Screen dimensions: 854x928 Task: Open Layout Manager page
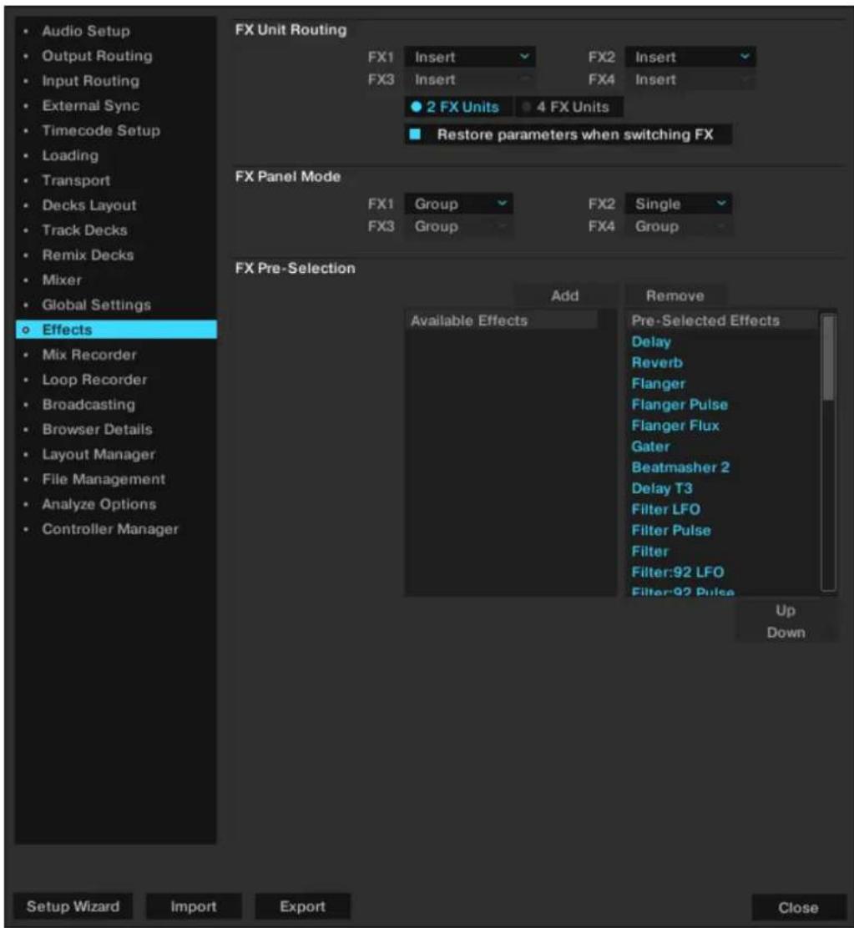click(116, 454)
